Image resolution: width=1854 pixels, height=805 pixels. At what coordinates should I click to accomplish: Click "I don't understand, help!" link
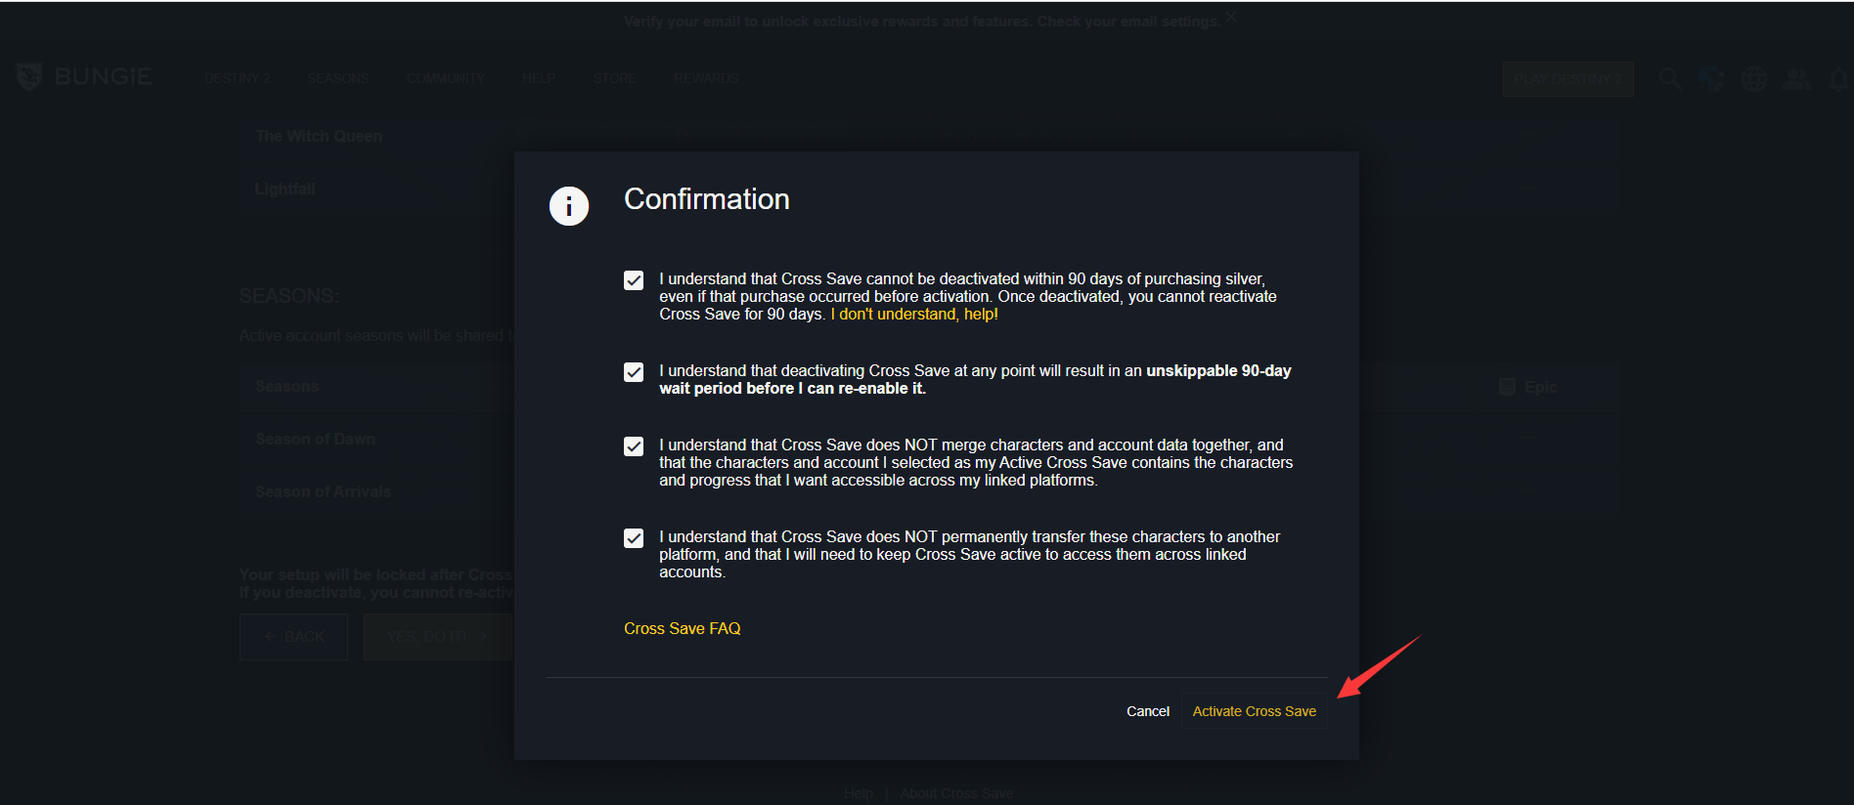coord(914,315)
